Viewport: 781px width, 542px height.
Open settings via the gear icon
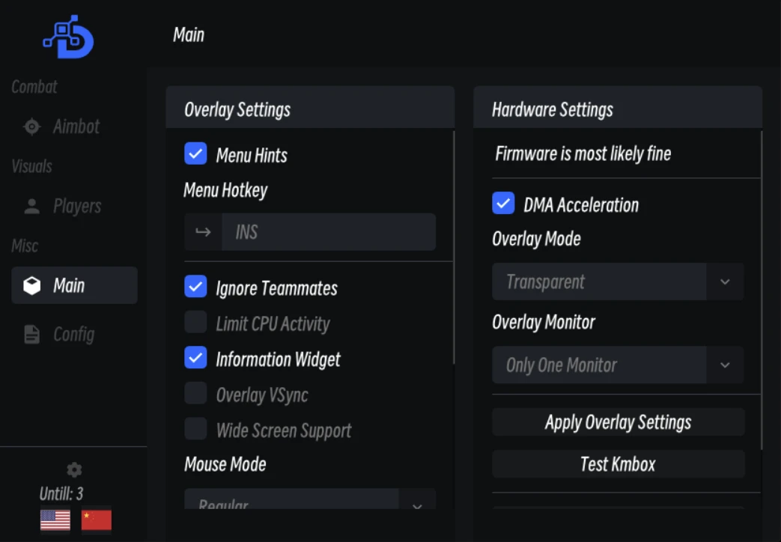(74, 470)
